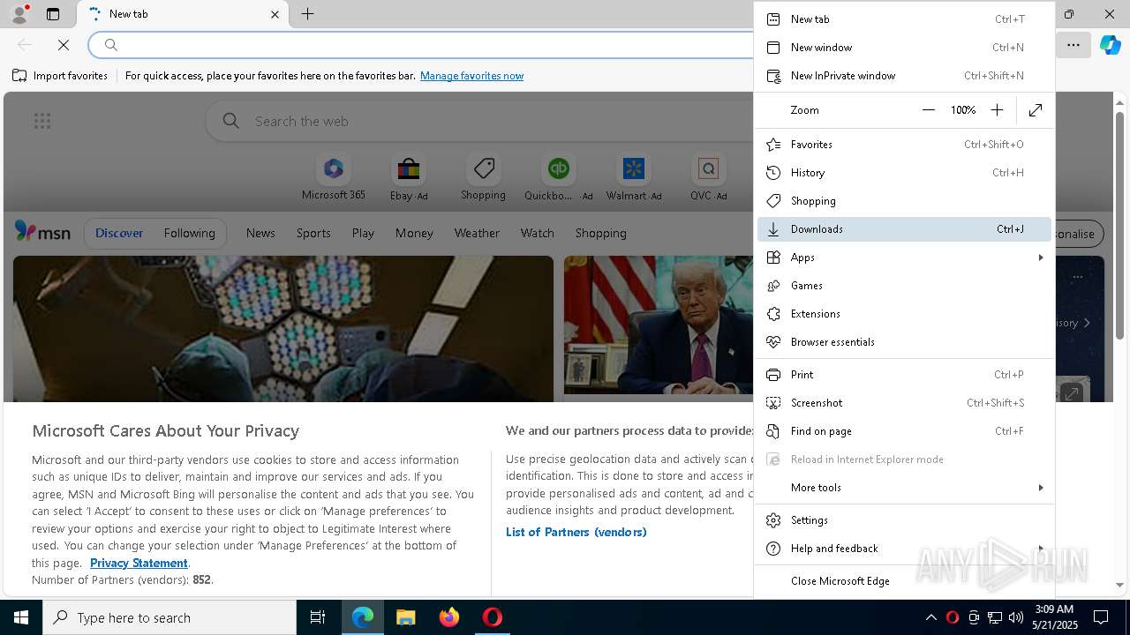Close the New tab tab
Viewport: 1130px width, 635px height.
coord(275,14)
